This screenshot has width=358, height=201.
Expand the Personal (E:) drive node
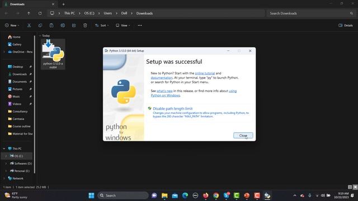(6, 171)
